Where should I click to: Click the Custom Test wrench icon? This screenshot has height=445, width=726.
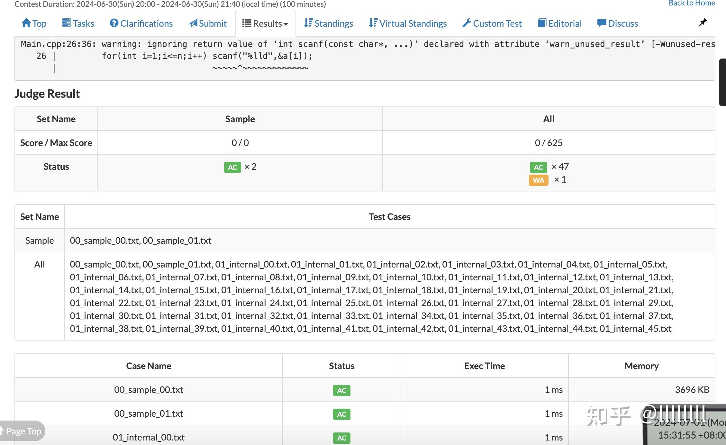pyautogui.click(x=467, y=23)
